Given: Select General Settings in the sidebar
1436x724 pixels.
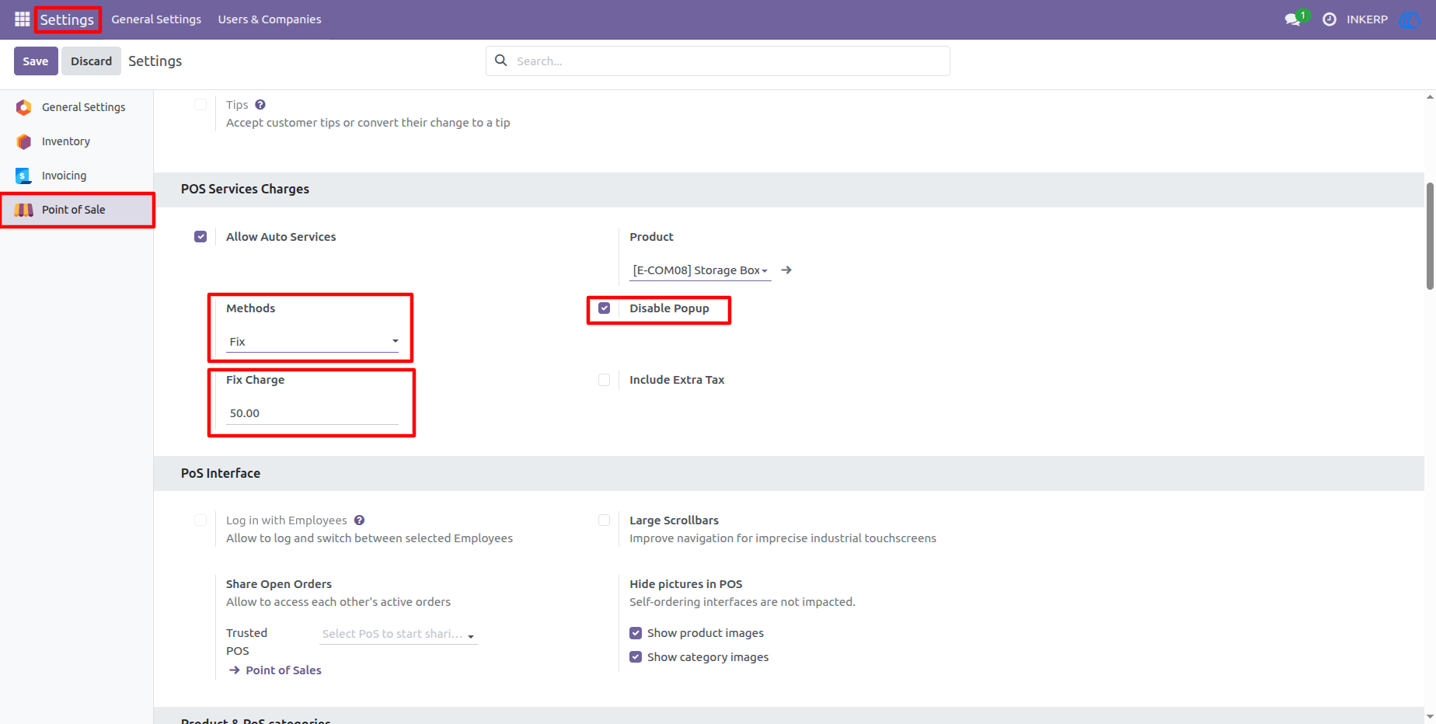Looking at the screenshot, I should click(x=77, y=107).
